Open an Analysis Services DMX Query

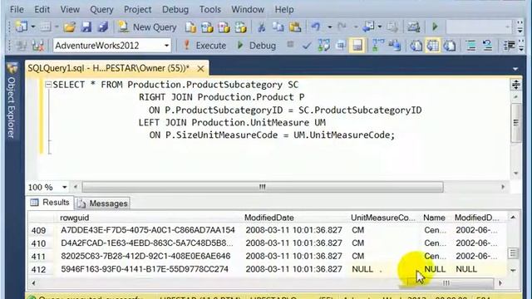(x=224, y=27)
